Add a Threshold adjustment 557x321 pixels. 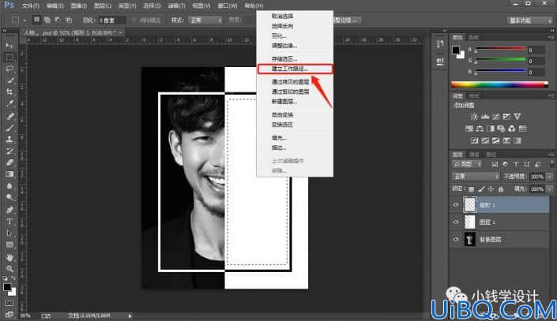click(x=495, y=141)
